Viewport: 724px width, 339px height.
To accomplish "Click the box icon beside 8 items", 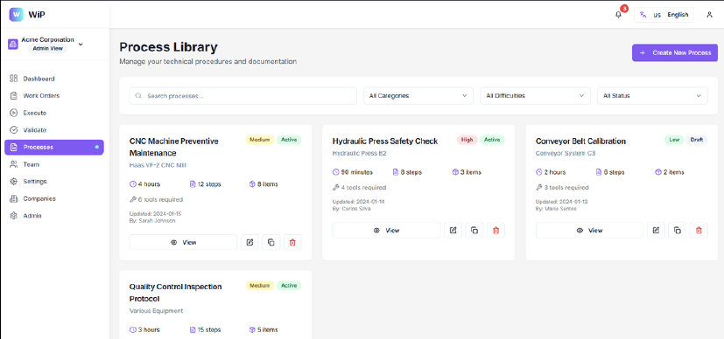I will click(x=252, y=184).
